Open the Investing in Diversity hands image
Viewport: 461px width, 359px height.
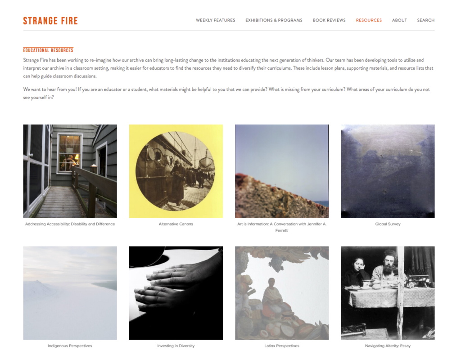click(x=176, y=293)
